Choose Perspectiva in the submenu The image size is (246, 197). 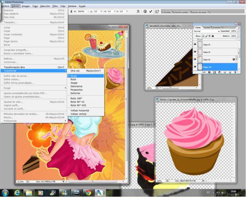85,90
